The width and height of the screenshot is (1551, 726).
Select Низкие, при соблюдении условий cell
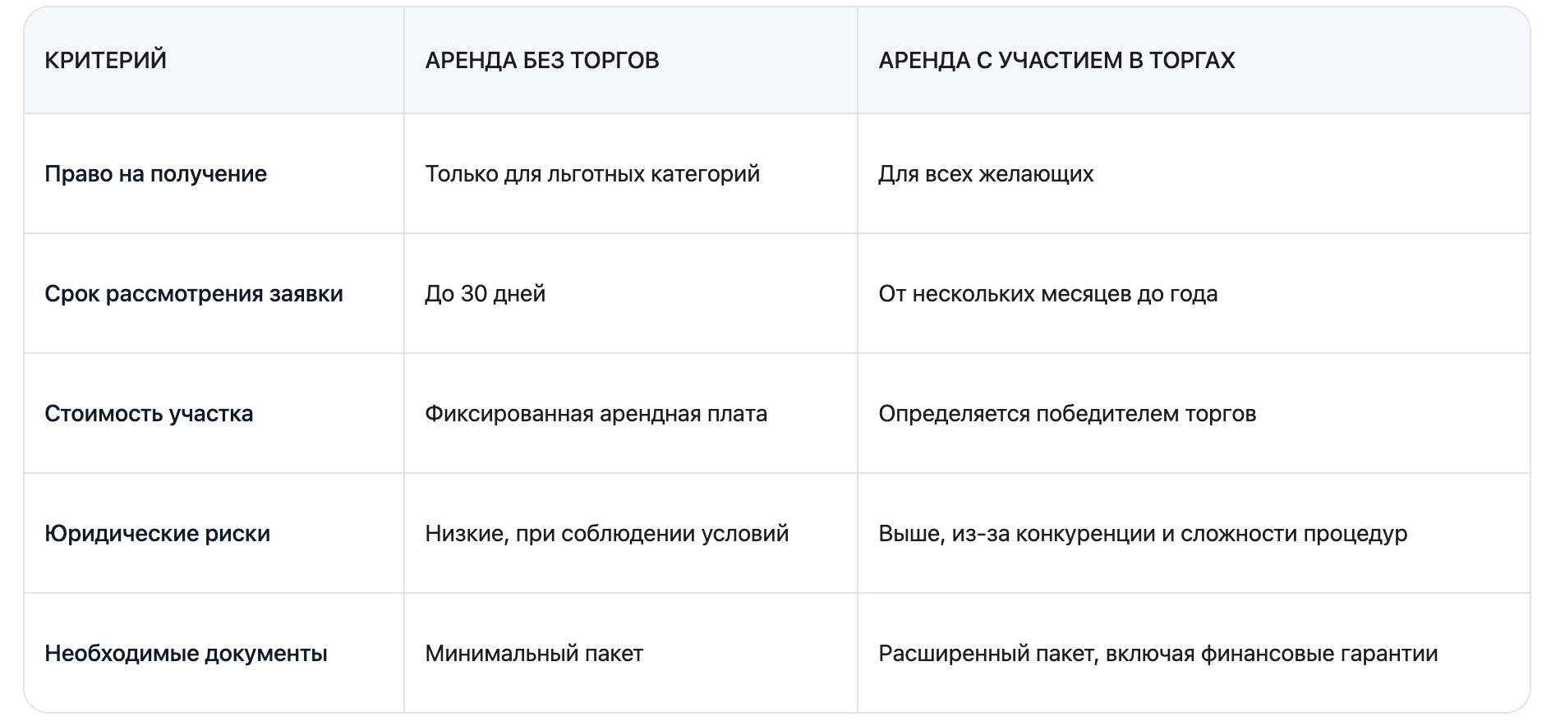(607, 534)
